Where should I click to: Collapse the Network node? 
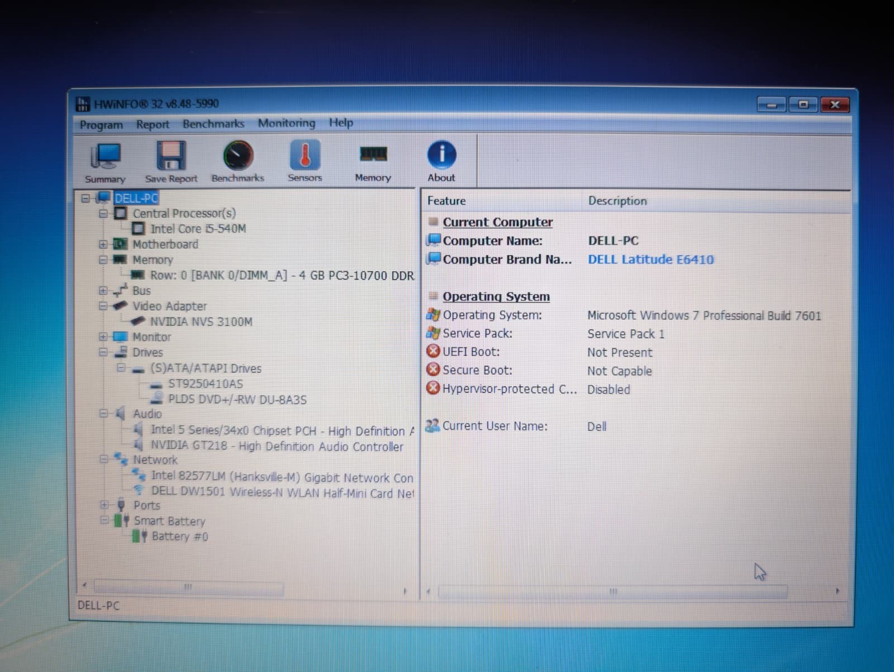point(103,459)
